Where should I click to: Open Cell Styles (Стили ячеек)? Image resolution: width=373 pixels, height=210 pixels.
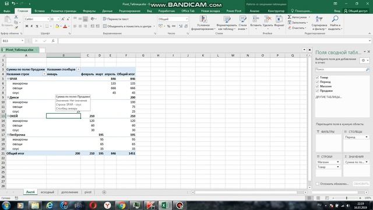coord(242,23)
